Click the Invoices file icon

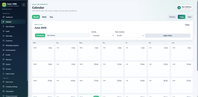point(4,69)
